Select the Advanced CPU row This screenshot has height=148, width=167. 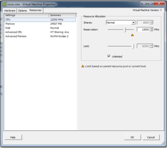tap(14, 32)
